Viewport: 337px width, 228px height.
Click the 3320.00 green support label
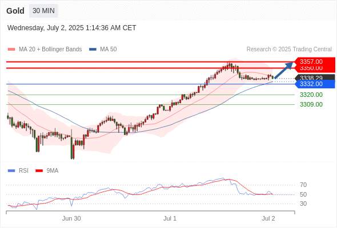click(x=311, y=95)
